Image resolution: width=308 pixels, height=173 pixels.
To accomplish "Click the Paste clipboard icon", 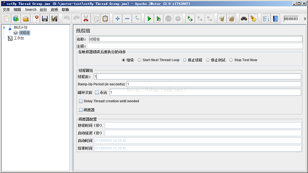I will [105, 19].
